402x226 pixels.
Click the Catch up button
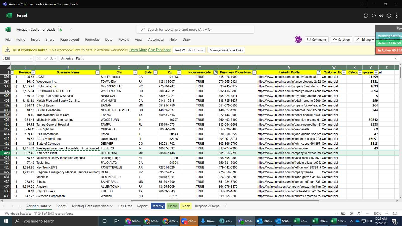341,40
